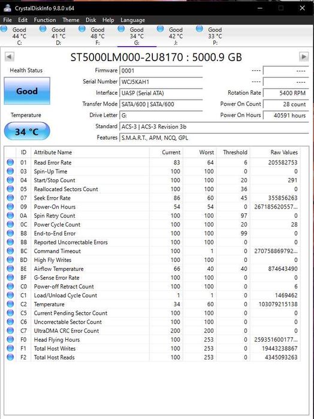This screenshot has width=314, height=419.
Task: Click the Serial Number field WCJ5KAH1
Action: pos(161,82)
